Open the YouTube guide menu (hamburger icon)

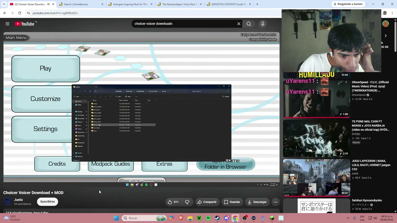(x=7, y=24)
